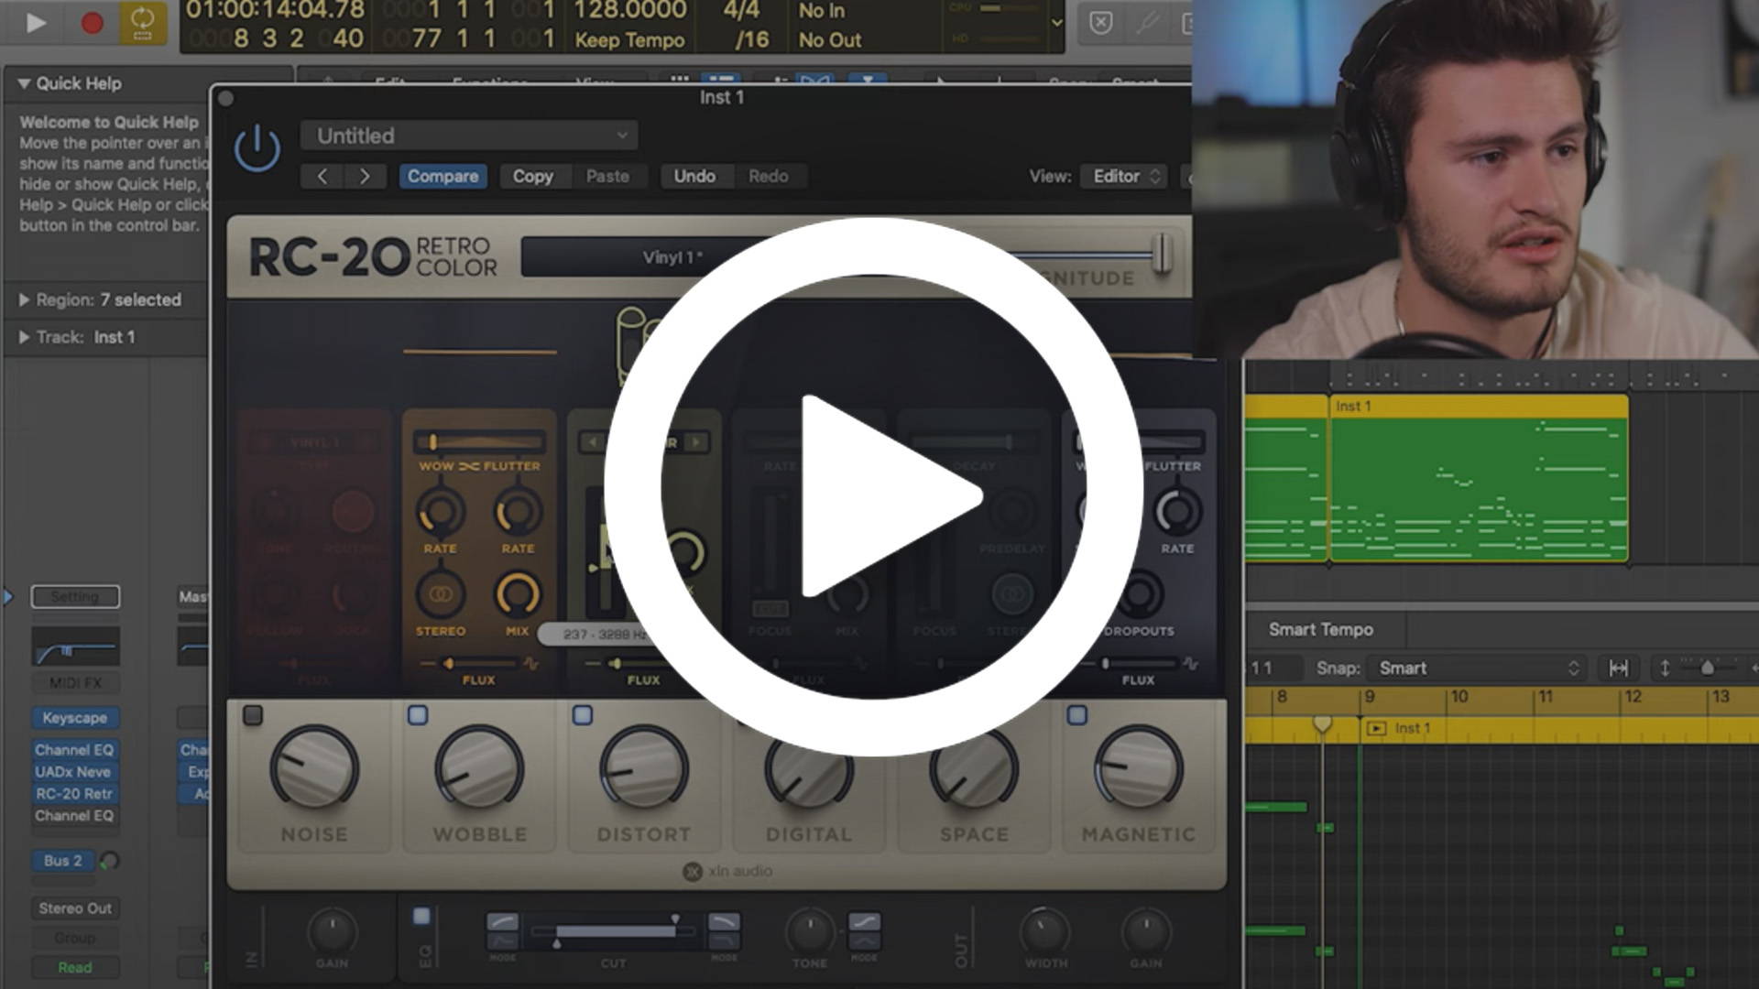Open the RC-20 Retr insert slot
Viewport: 1759px width, 989px height.
click(x=75, y=793)
